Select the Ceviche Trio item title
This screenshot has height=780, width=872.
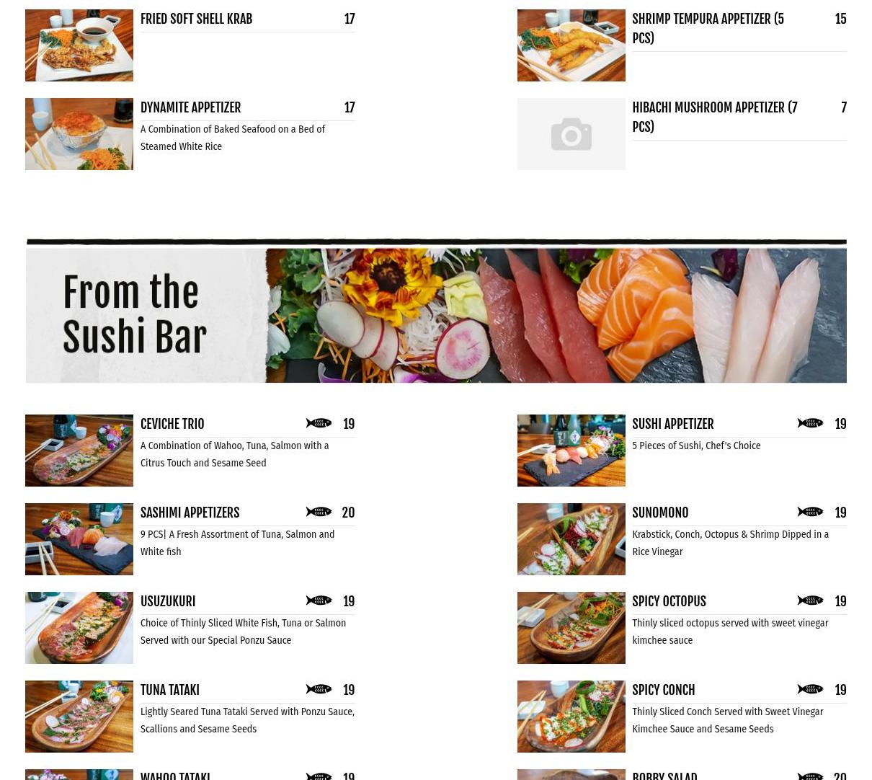(172, 424)
